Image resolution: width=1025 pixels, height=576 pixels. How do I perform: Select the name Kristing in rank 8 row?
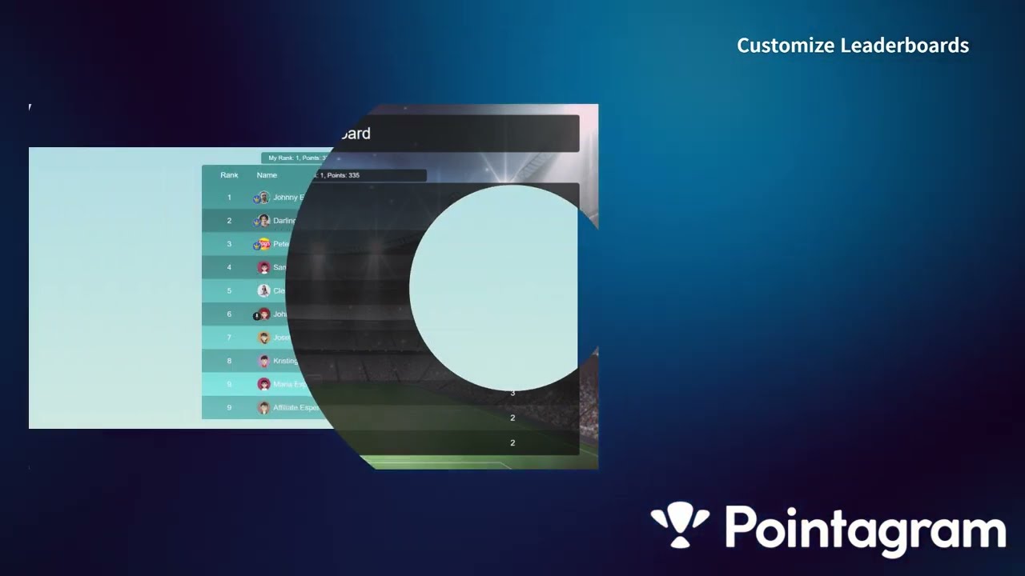(x=286, y=361)
